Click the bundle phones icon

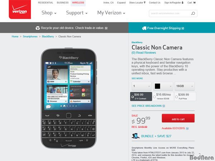pos(135,136)
